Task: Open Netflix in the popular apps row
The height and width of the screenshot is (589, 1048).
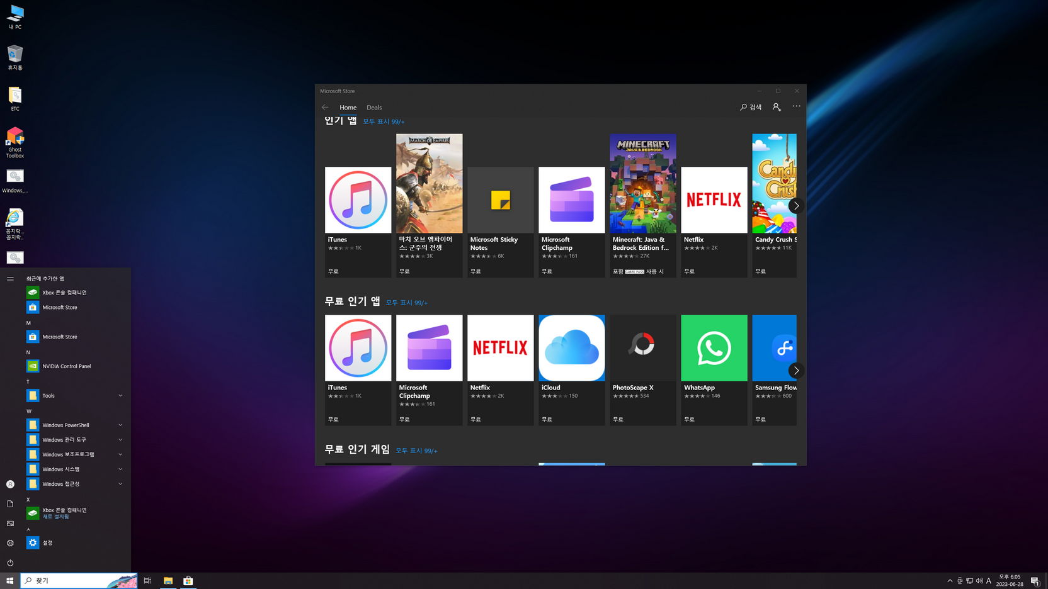Action: coord(714,222)
